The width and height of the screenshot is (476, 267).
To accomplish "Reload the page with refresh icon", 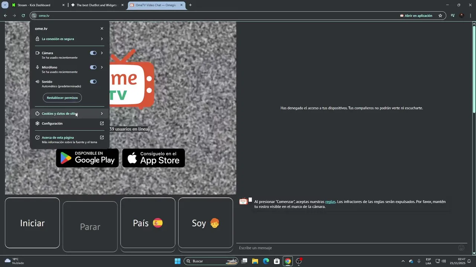I will 23,16.
